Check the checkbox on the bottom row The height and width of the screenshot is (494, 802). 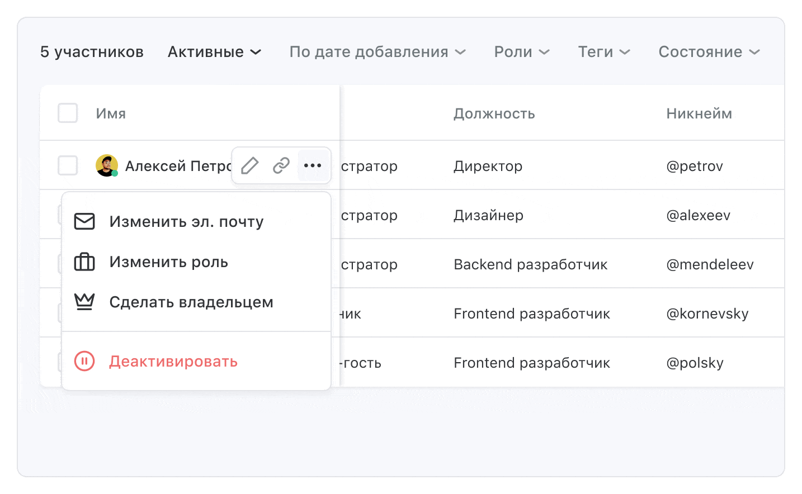coord(67,362)
